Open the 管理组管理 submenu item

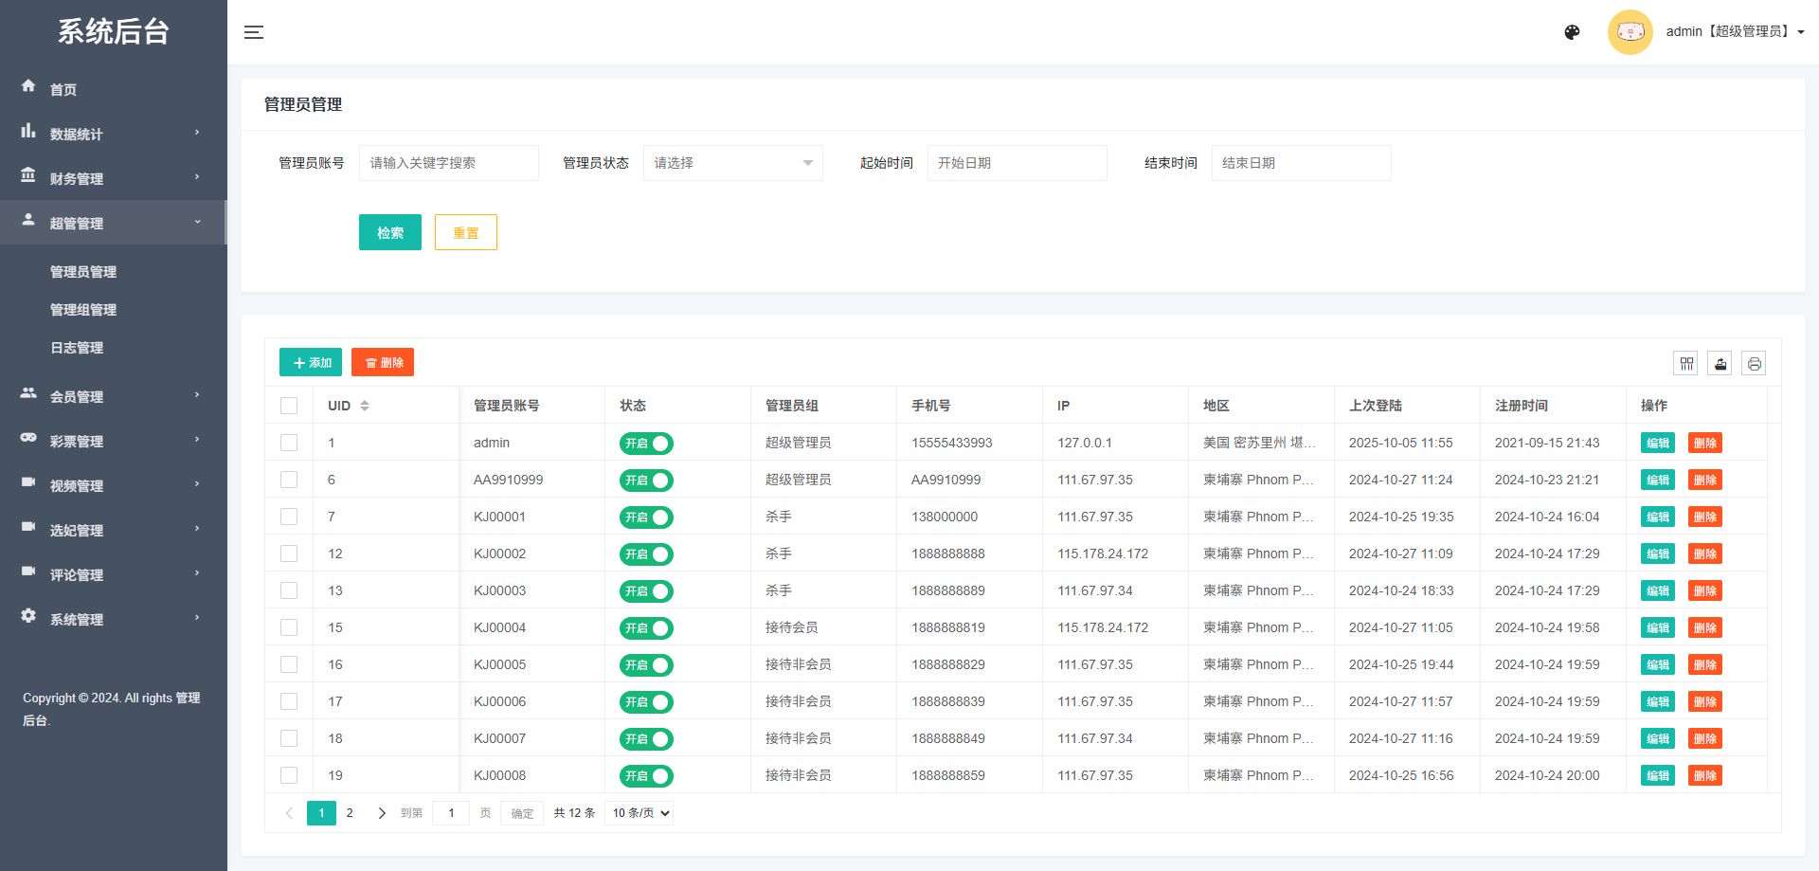pos(83,310)
